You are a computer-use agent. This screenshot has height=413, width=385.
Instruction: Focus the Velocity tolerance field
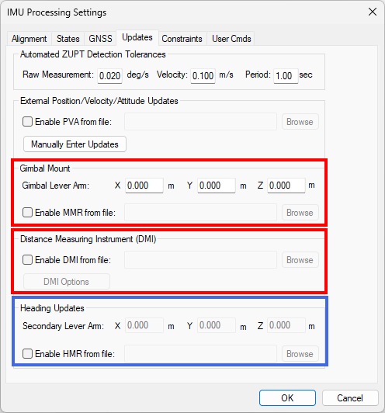click(x=203, y=76)
